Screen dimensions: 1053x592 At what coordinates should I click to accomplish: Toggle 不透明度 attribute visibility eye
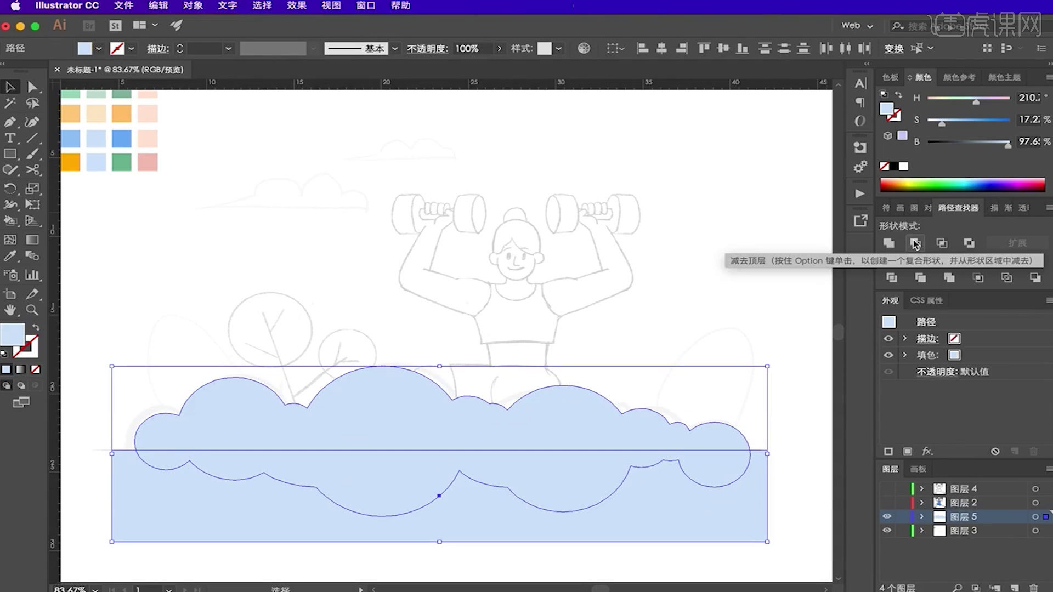[888, 372]
